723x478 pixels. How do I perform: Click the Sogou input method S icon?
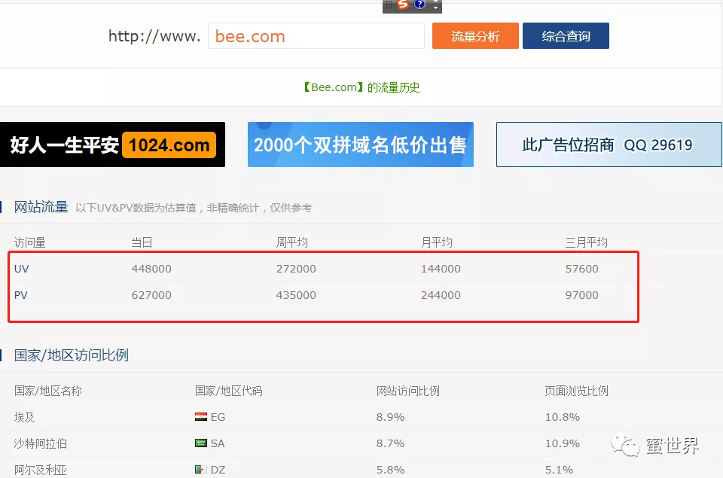pyautogui.click(x=403, y=5)
